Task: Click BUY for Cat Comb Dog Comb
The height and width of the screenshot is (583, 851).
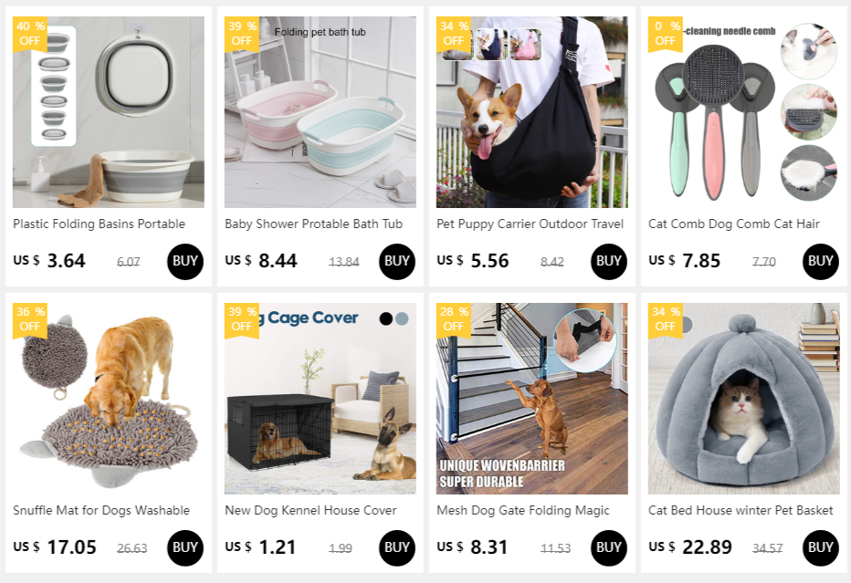Action: tap(820, 262)
